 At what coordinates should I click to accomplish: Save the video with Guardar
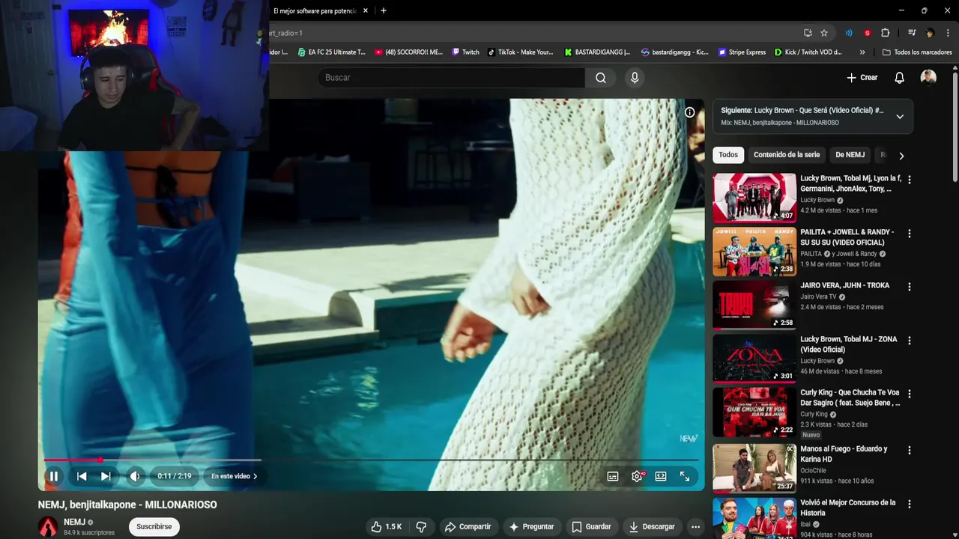coord(591,527)
